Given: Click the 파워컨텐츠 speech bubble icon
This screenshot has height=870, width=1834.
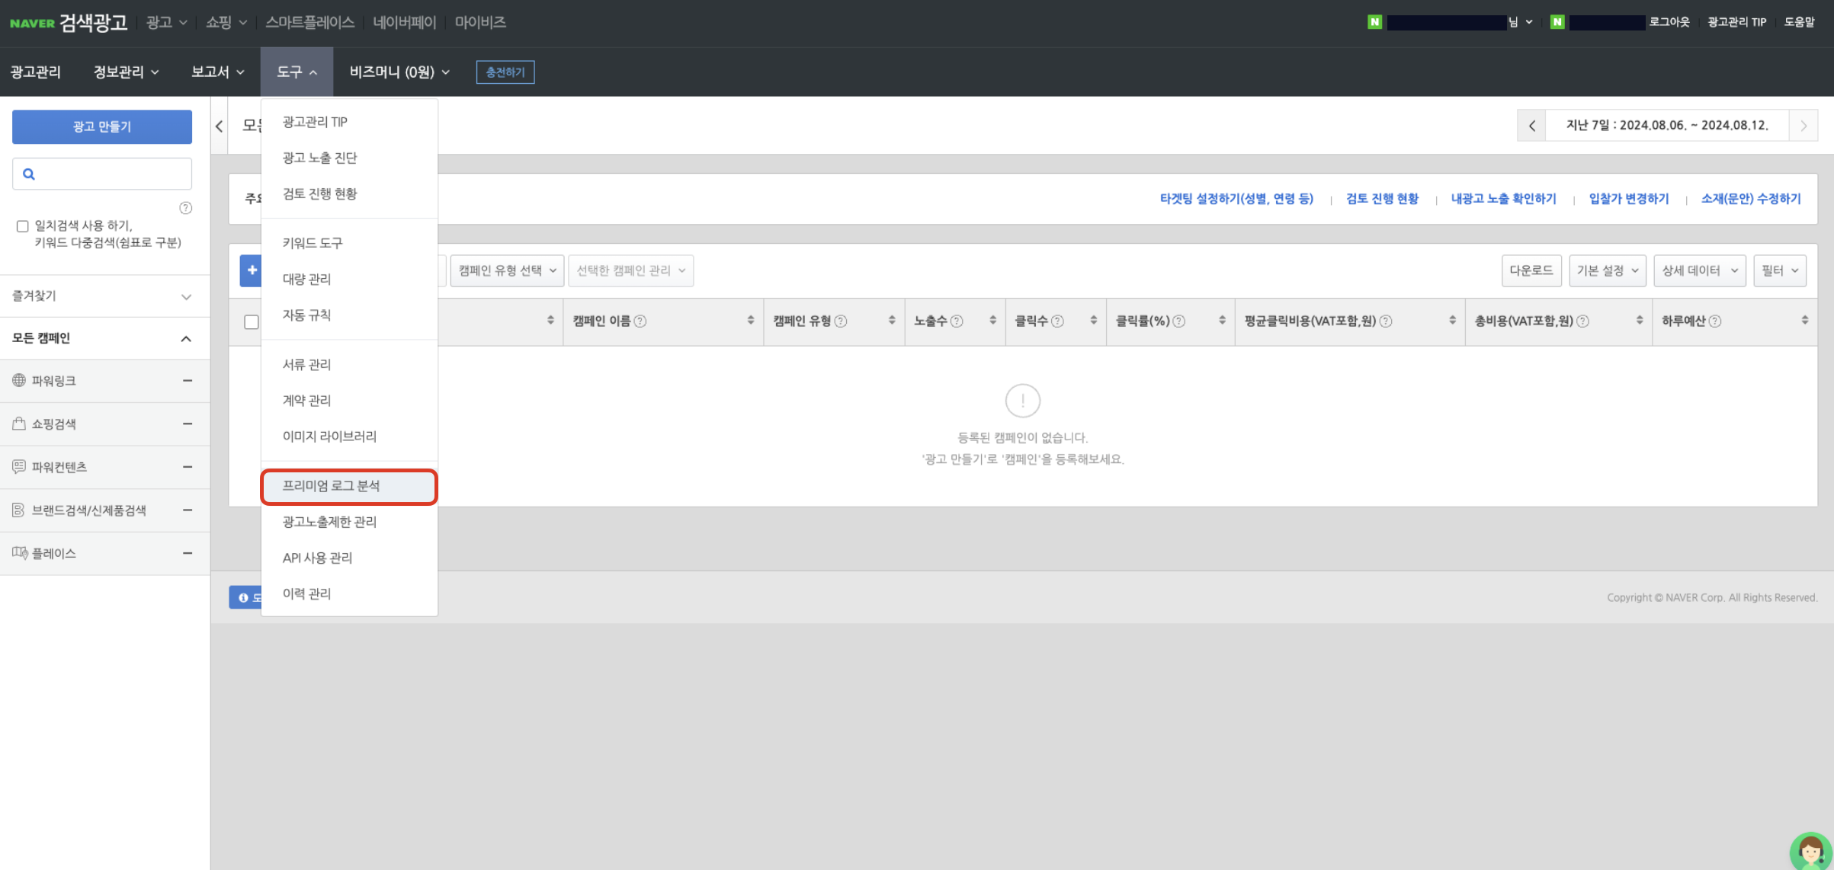Looking at the screenshot, I should coord(18,466).
